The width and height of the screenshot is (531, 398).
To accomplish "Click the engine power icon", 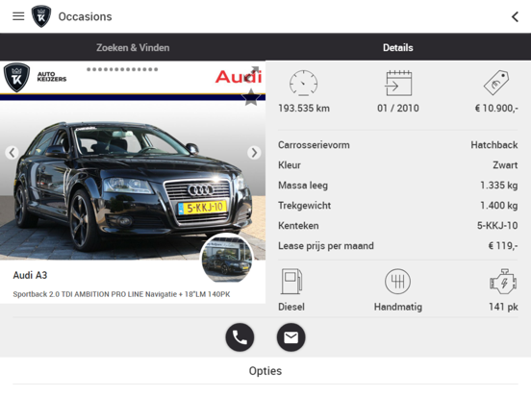I will click(503, 282).
